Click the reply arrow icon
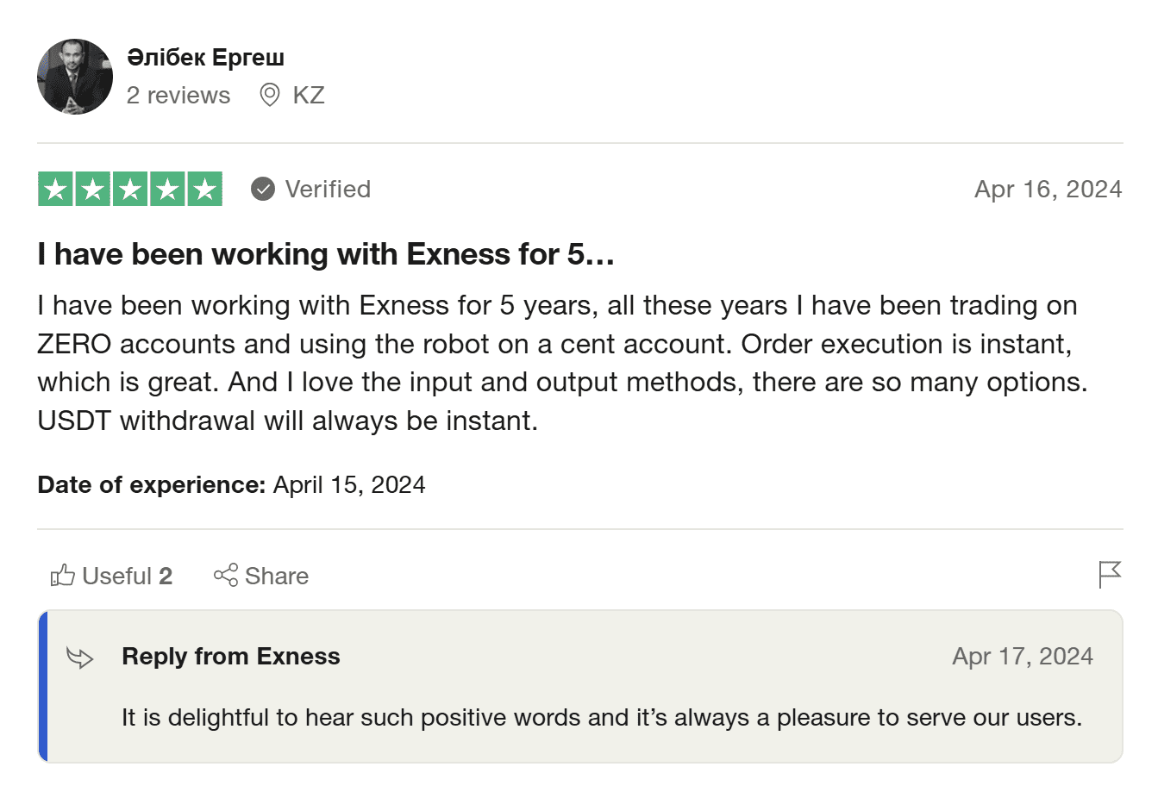The width and height of the screenshot is (1158, 798). point(80,658)
